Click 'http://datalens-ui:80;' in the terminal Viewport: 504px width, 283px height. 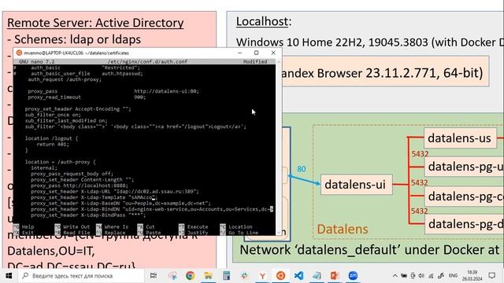point(166,91)
